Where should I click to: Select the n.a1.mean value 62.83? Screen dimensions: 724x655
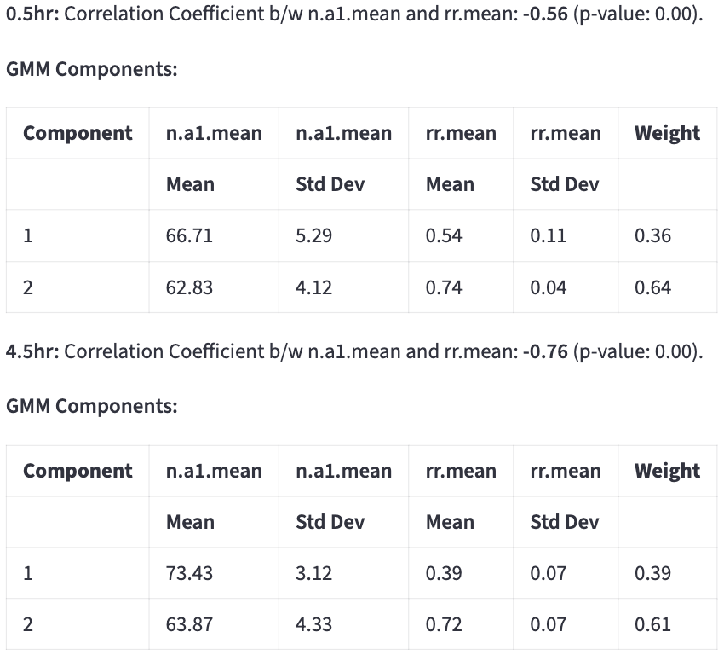point(189,287)
